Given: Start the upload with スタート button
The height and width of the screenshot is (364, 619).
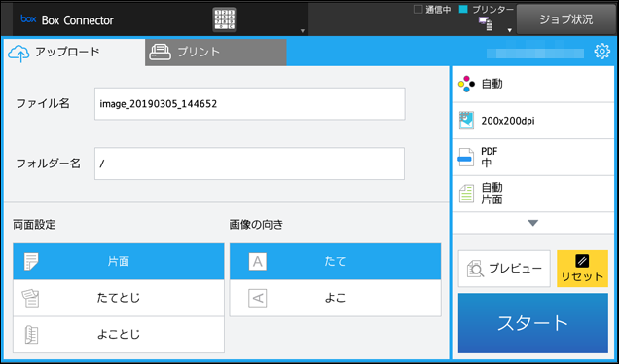Looking at the screenshot, I should click(x=533, y=323).
